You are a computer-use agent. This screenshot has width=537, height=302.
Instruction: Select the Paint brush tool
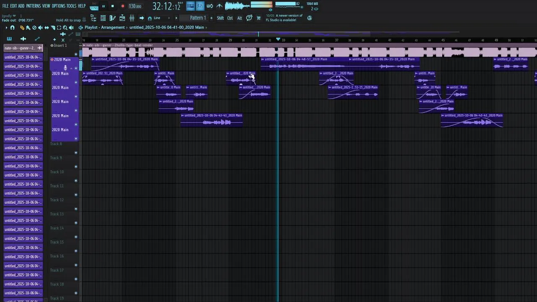point(28,28)
